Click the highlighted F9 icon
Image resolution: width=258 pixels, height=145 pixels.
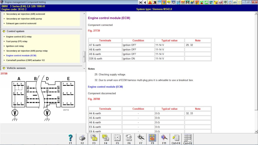152,138
